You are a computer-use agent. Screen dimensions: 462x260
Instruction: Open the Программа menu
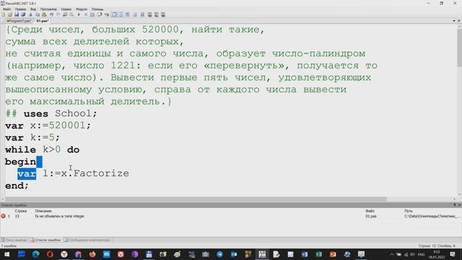point(48,9)
